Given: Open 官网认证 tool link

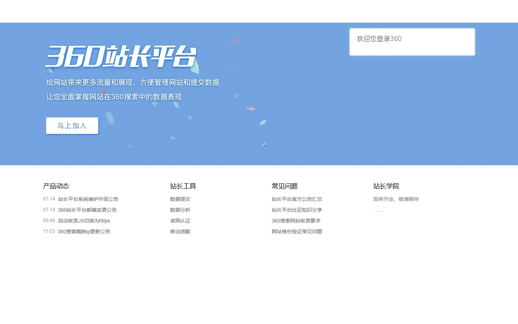Looking at the screenshot, I should [180, 221].
